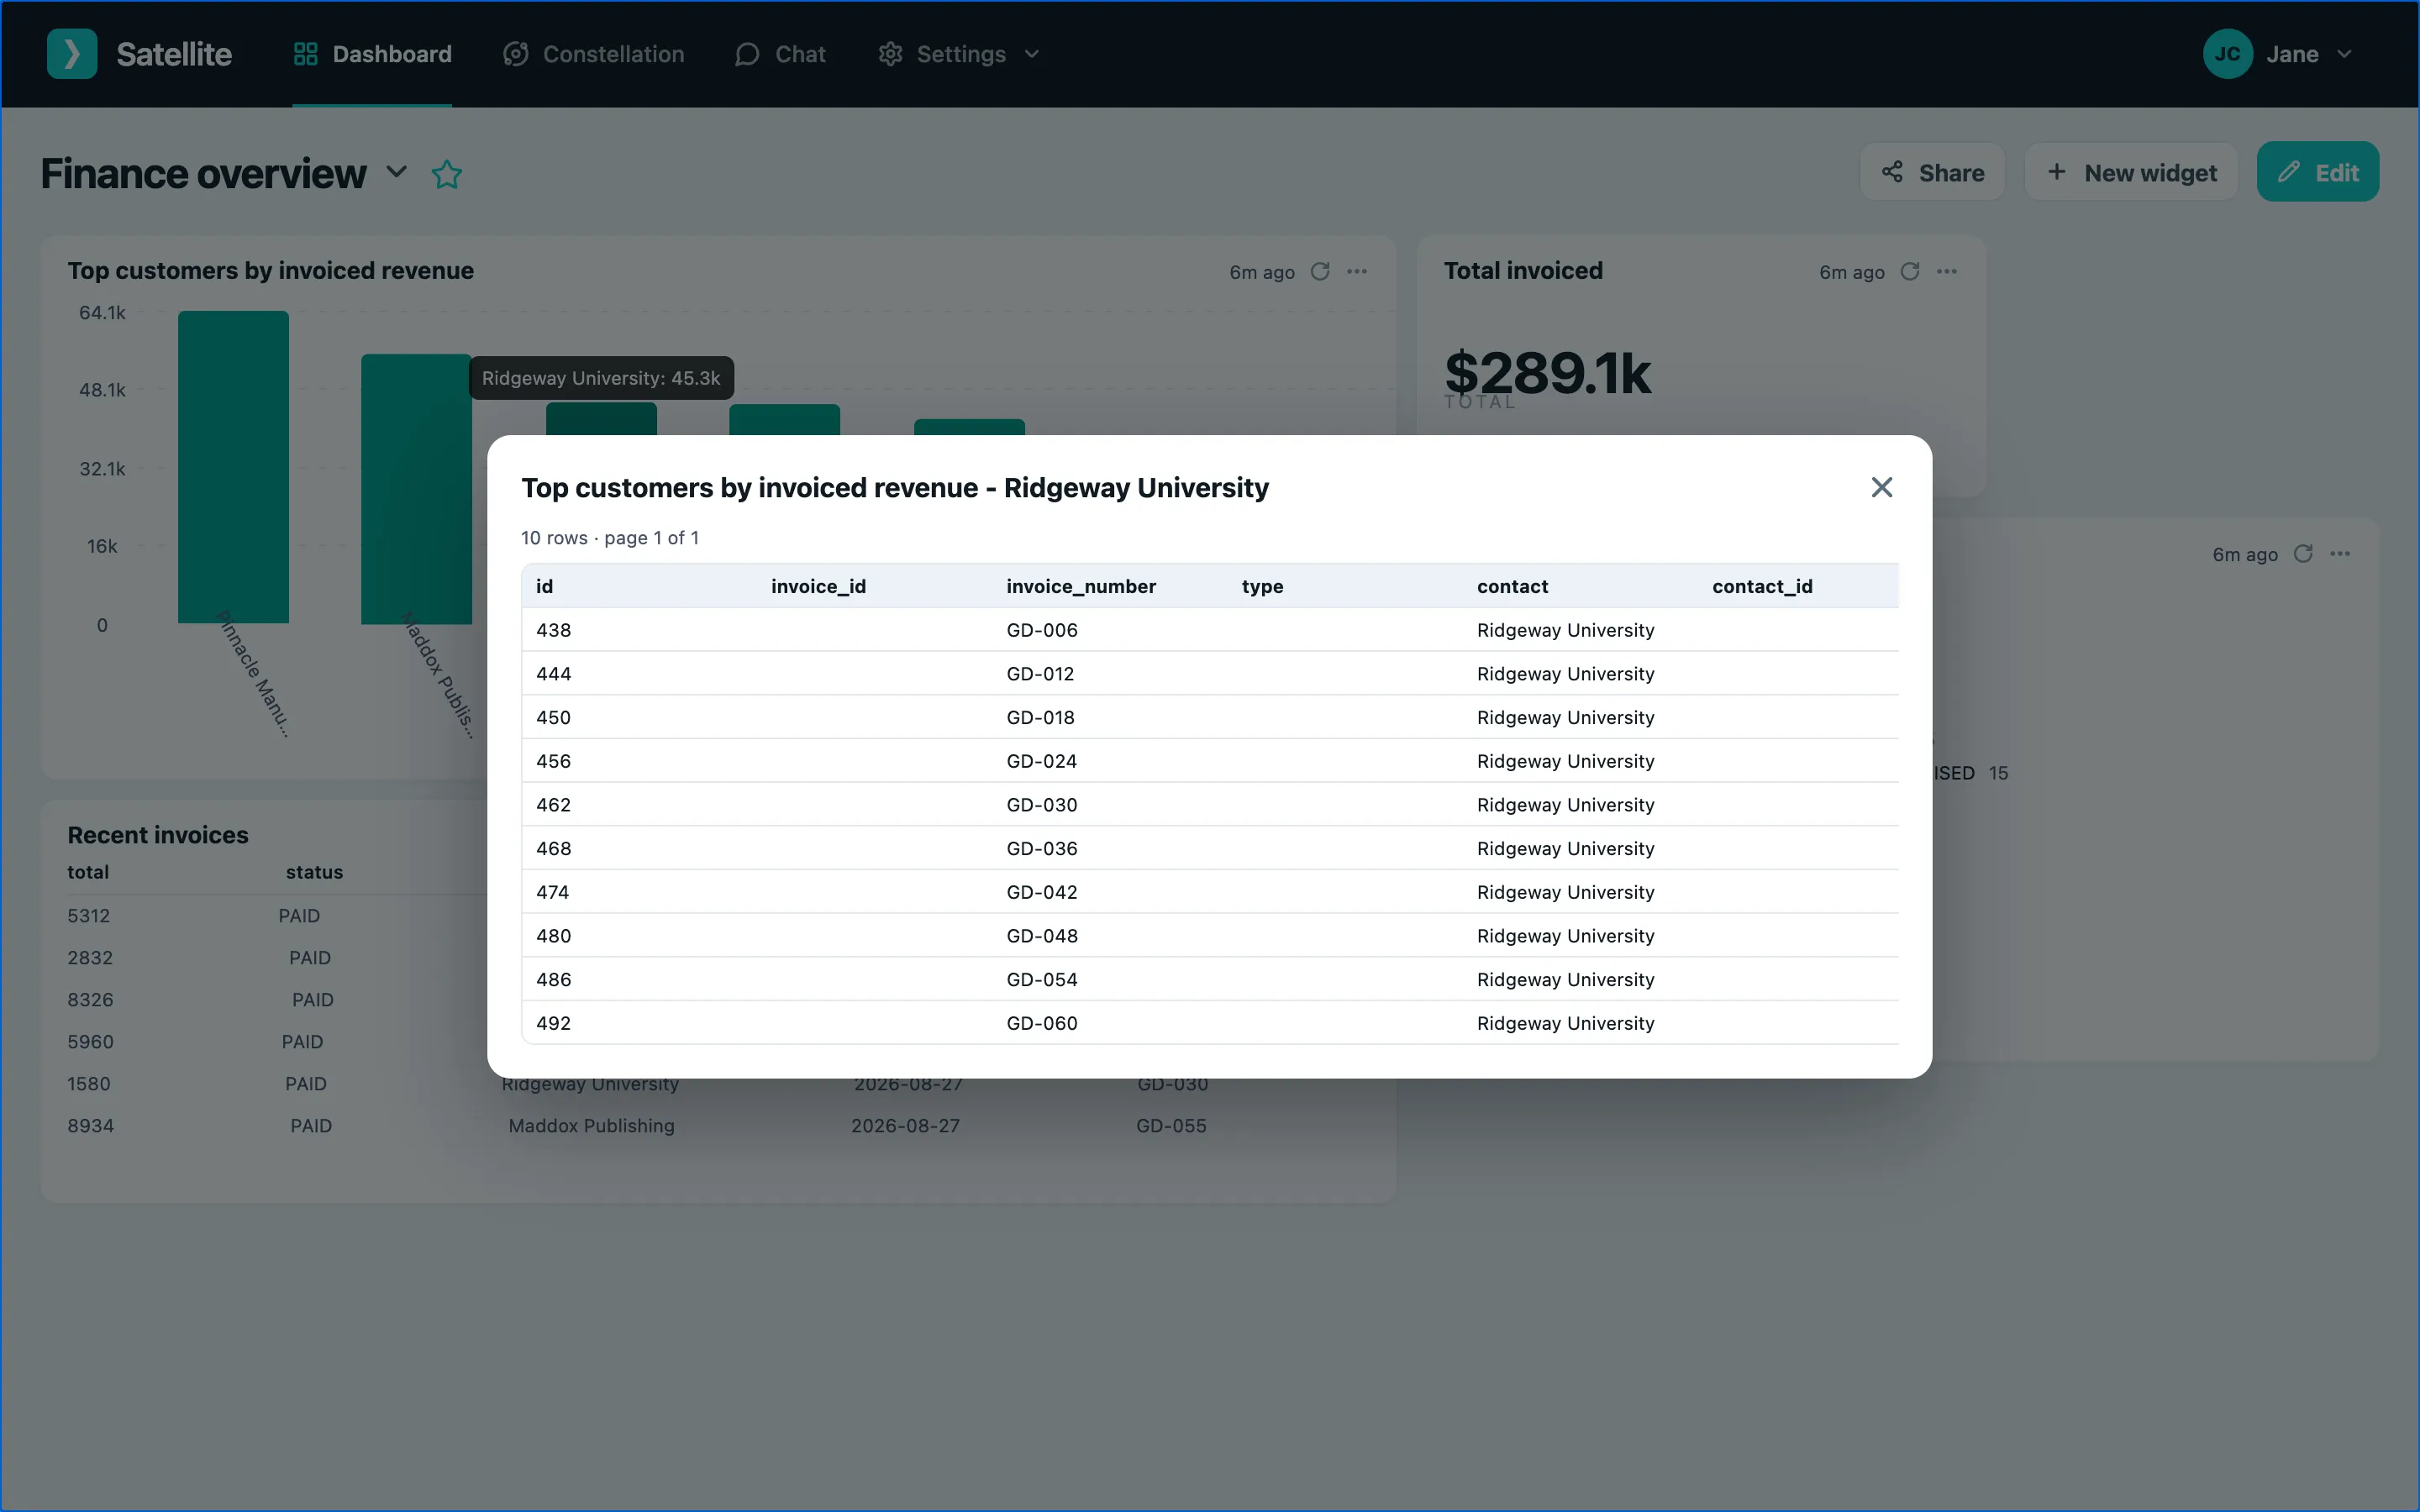Click GD-055 in Recent invoices

point(1171,1126)
